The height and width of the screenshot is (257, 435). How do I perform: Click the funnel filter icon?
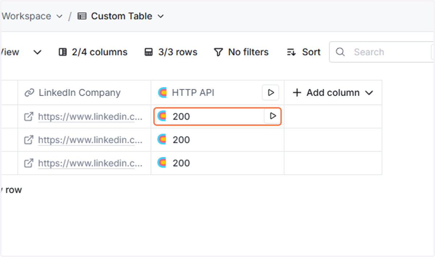[218, 52]
